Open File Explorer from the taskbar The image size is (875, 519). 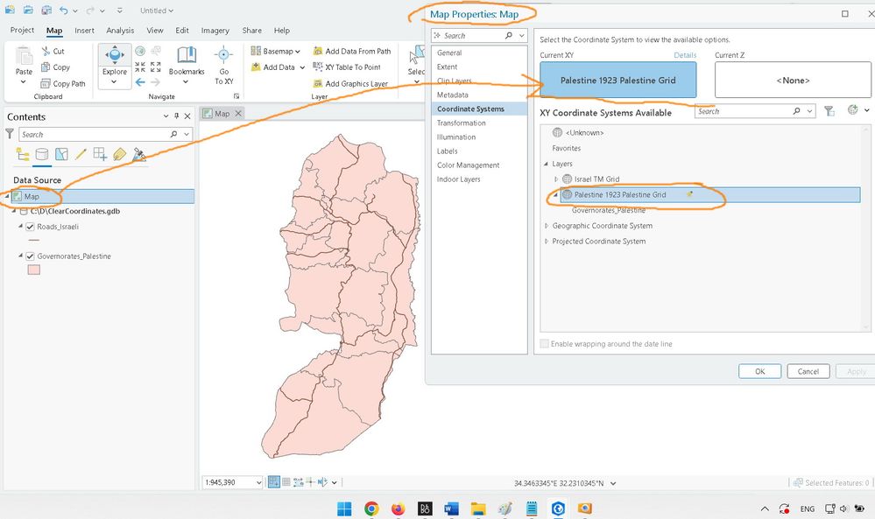[478, 508]
